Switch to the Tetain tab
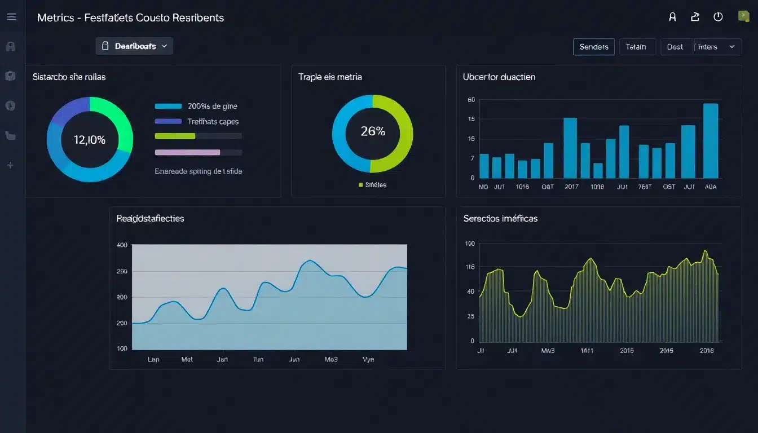Image resolution: width=758 pixels, height=433 pixels. [636, 47]
